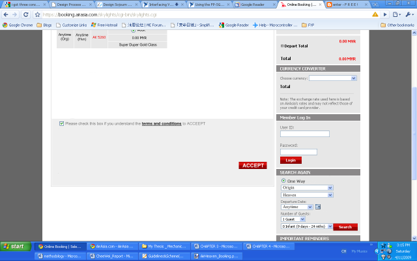The image size is (417, 261).
Task: Click scrollbar down arrow
Action: (414, 238)
